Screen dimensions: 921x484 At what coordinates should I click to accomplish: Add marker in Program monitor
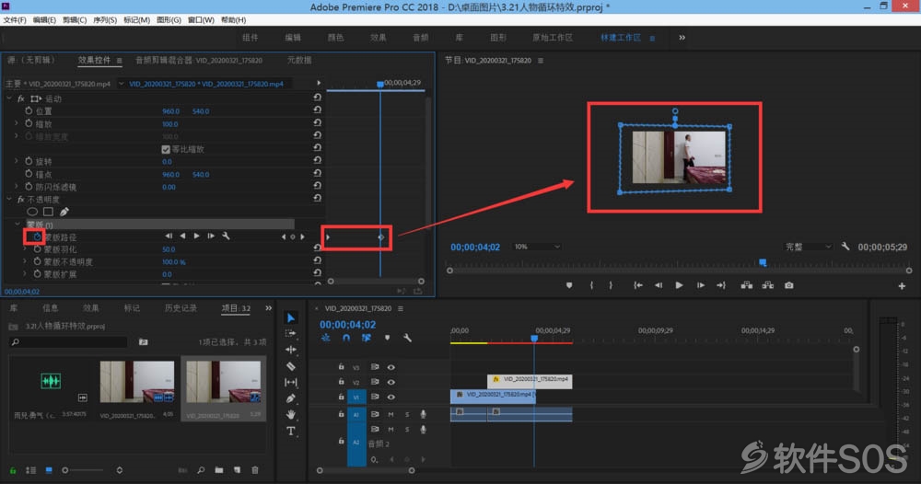tap(569, 285)
